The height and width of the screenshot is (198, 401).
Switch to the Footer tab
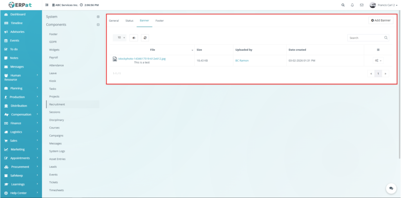coord(159,21)
